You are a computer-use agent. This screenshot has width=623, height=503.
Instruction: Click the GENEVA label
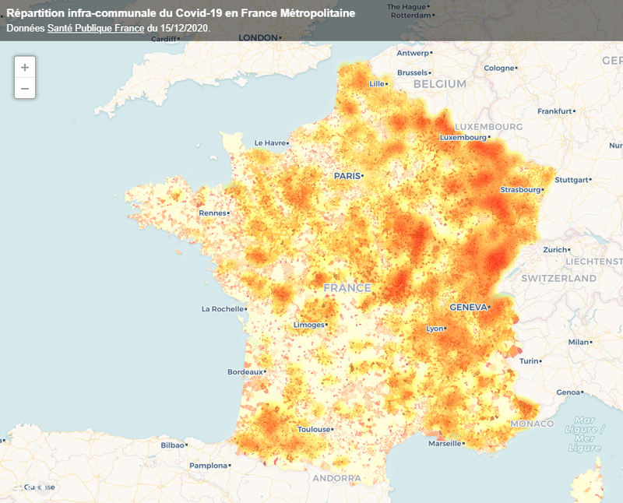click(x=468, y=307)
